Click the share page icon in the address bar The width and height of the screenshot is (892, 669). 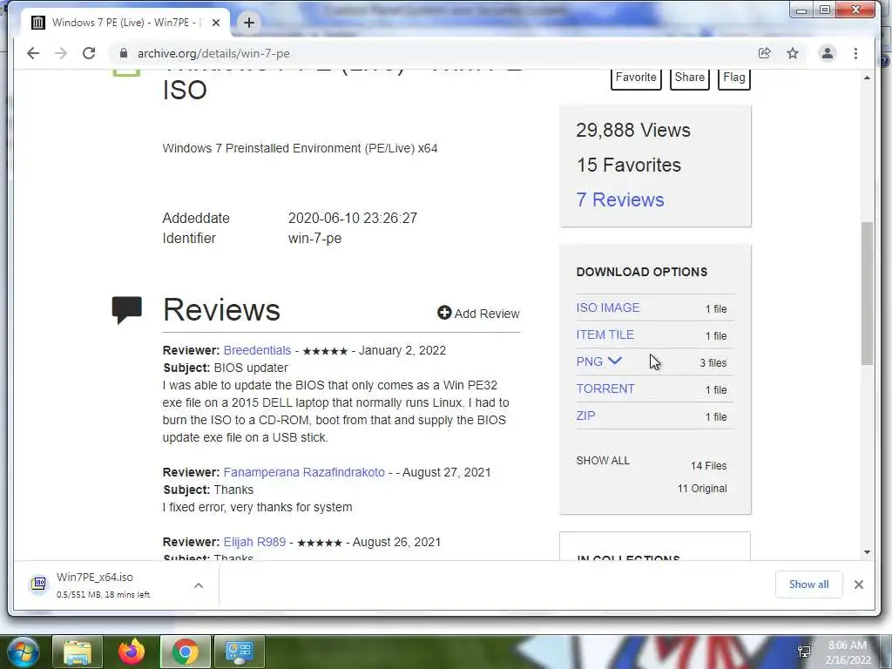(765, 53)
